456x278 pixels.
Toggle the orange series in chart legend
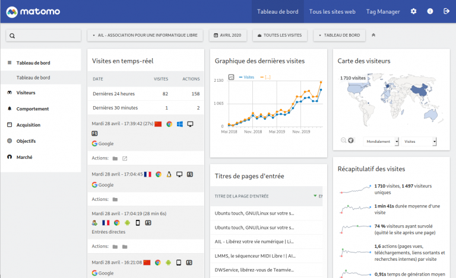click(268, 77)
